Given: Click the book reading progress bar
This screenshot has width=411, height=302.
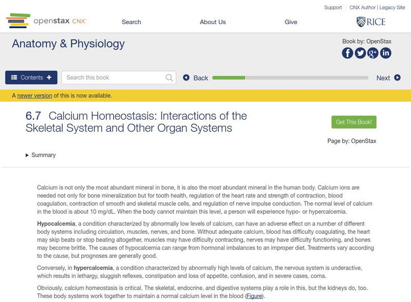Looking at the screenshot, I should pyautogui.click(x=290, y=78).
